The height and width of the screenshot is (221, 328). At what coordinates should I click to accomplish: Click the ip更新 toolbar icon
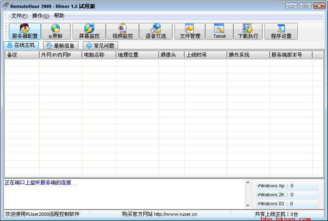(55, 32)
